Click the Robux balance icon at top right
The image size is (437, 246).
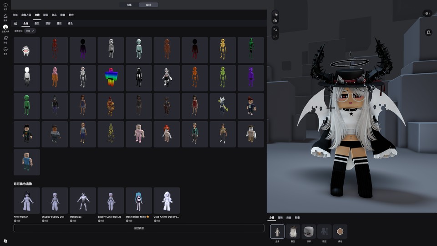point(427,13)
